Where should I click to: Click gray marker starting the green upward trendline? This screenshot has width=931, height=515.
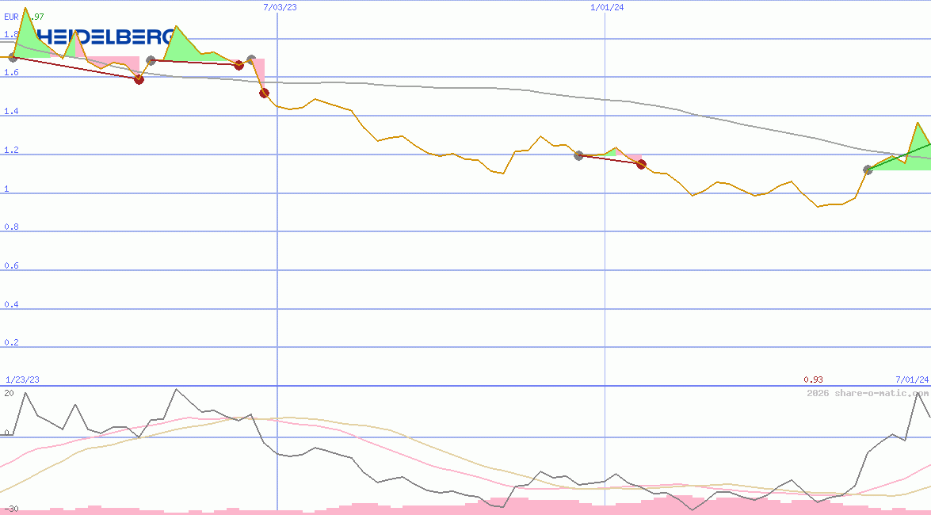tap(868, 170)
